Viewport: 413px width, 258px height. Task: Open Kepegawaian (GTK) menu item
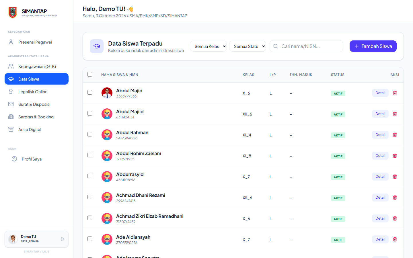click(36, 67)
